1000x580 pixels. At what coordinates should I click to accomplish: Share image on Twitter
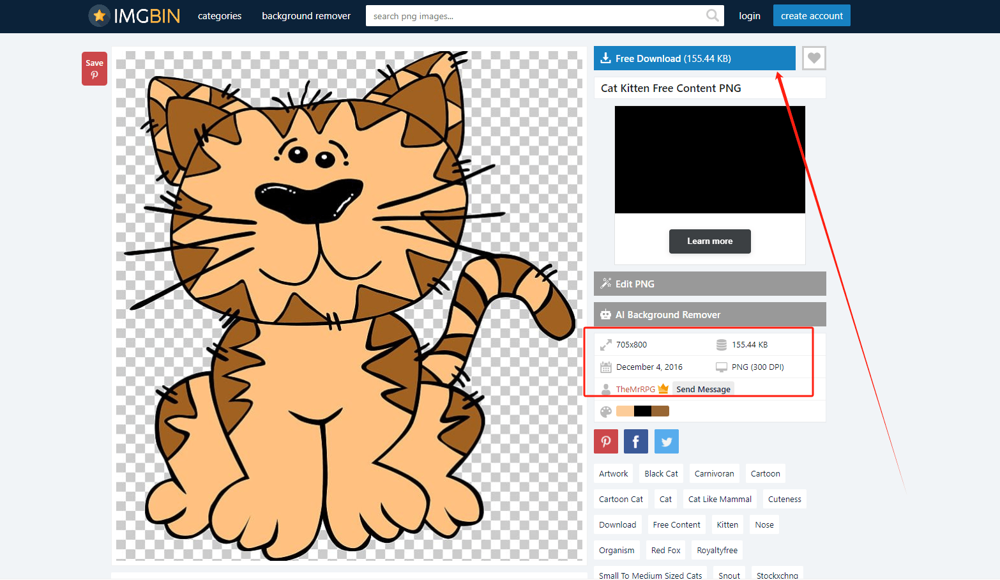(x=666, y=441)
